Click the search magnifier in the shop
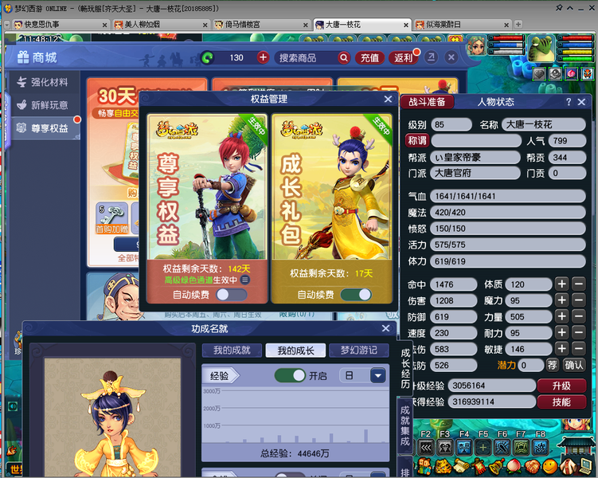This screenshot has width=598, height=478. [x=344, y=57]
